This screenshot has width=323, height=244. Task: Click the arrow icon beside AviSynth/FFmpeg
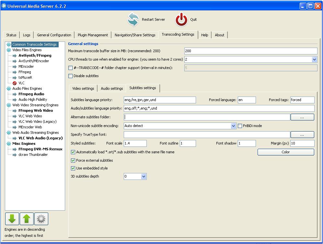(15, 55)
